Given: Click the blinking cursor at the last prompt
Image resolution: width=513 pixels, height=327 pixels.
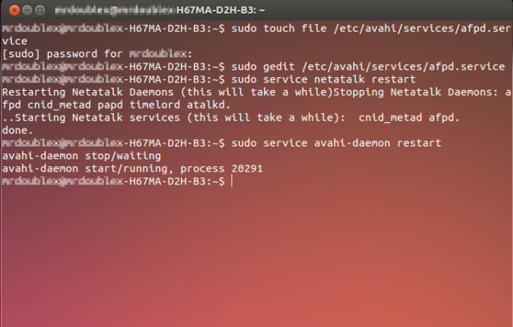Looking at the screenshot, I should click(x=233, y=181).
